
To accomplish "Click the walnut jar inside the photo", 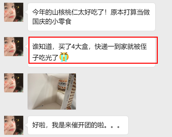I will (x=62, y=85).
